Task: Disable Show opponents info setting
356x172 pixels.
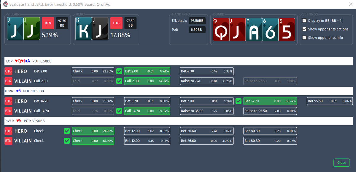Action: [x=304, y=38]
